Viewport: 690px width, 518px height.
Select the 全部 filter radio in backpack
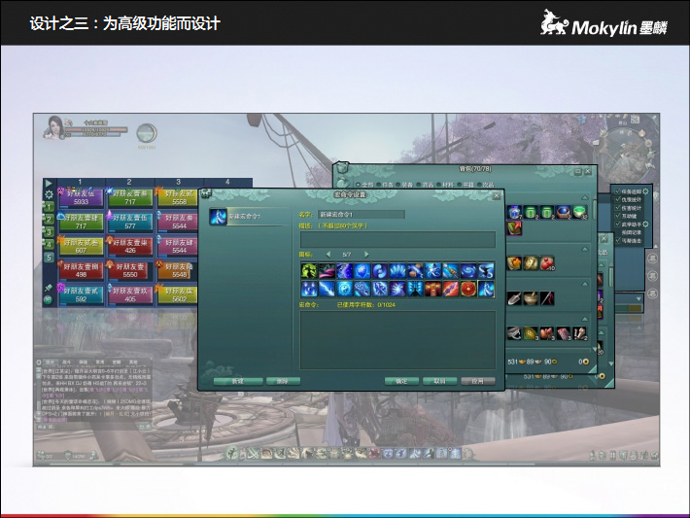coord(357,184)
